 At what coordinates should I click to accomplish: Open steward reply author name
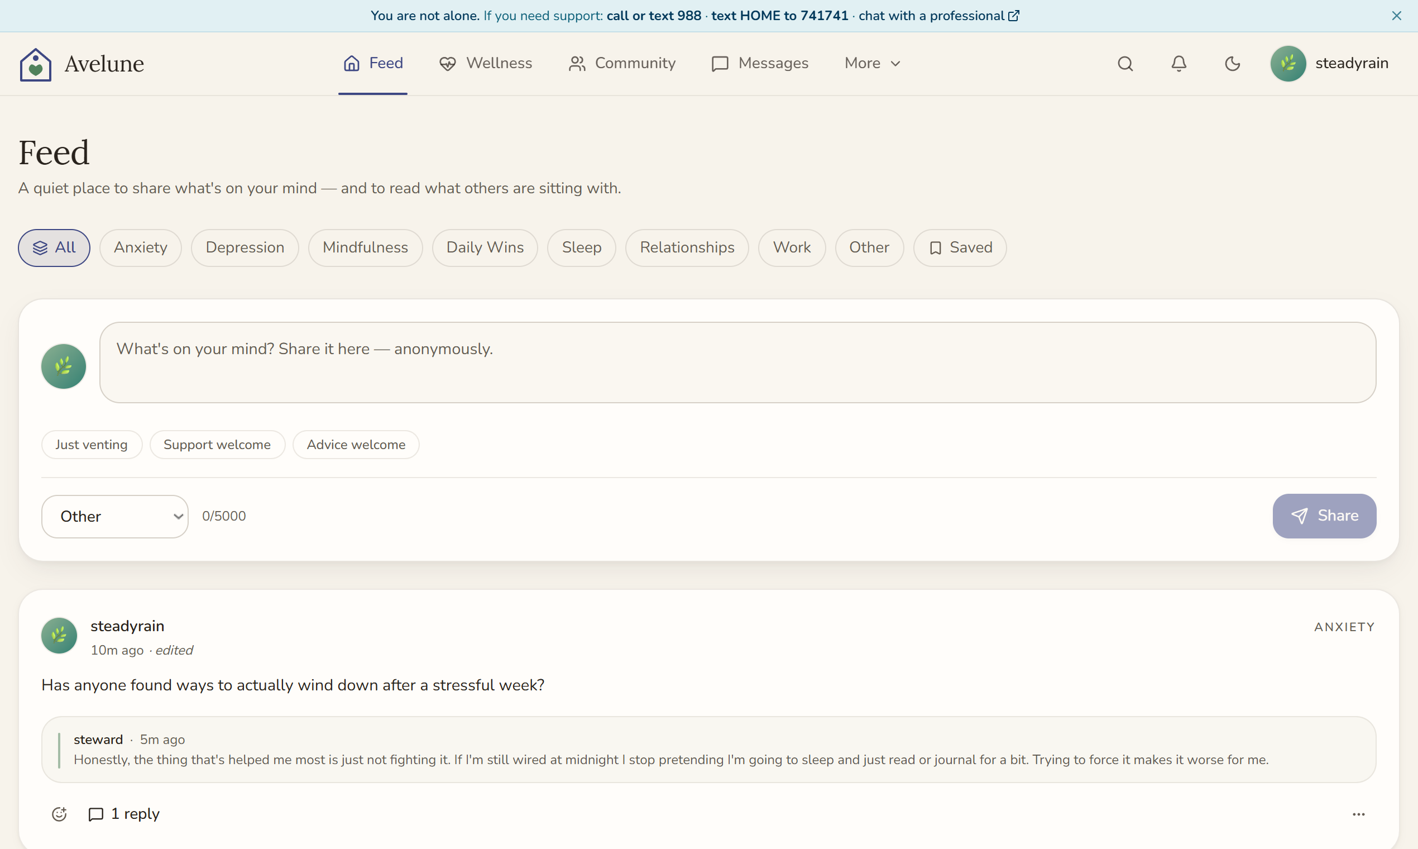tap(98, 739)
